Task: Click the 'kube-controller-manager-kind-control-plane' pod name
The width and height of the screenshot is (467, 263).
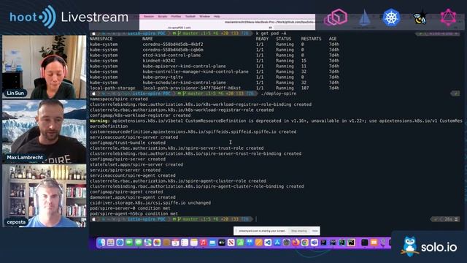Action: point(196,72)
